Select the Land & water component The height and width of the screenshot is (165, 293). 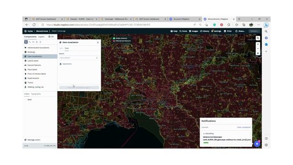coord(40,61)
